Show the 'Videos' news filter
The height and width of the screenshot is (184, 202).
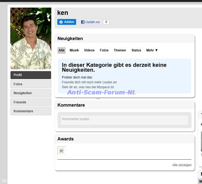tap(89, 50)
